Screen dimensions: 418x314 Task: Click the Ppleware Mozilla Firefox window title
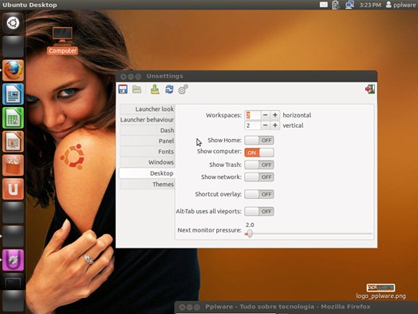[288, 307]
